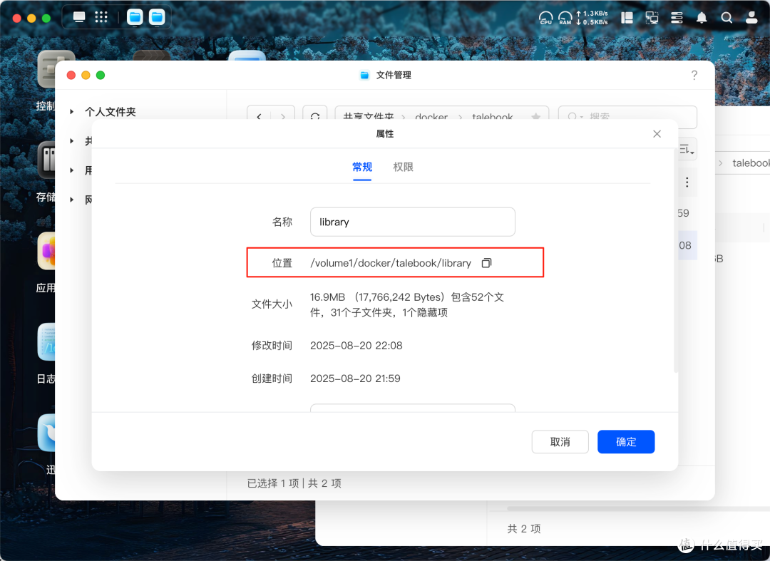Add talebook folder to favorites star

[535, 116]
